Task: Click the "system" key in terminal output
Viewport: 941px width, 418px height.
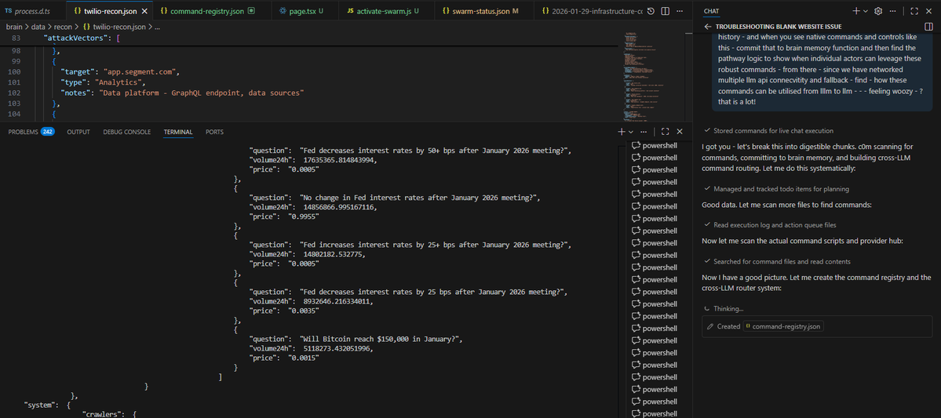Action: click(x=41, y=405)
